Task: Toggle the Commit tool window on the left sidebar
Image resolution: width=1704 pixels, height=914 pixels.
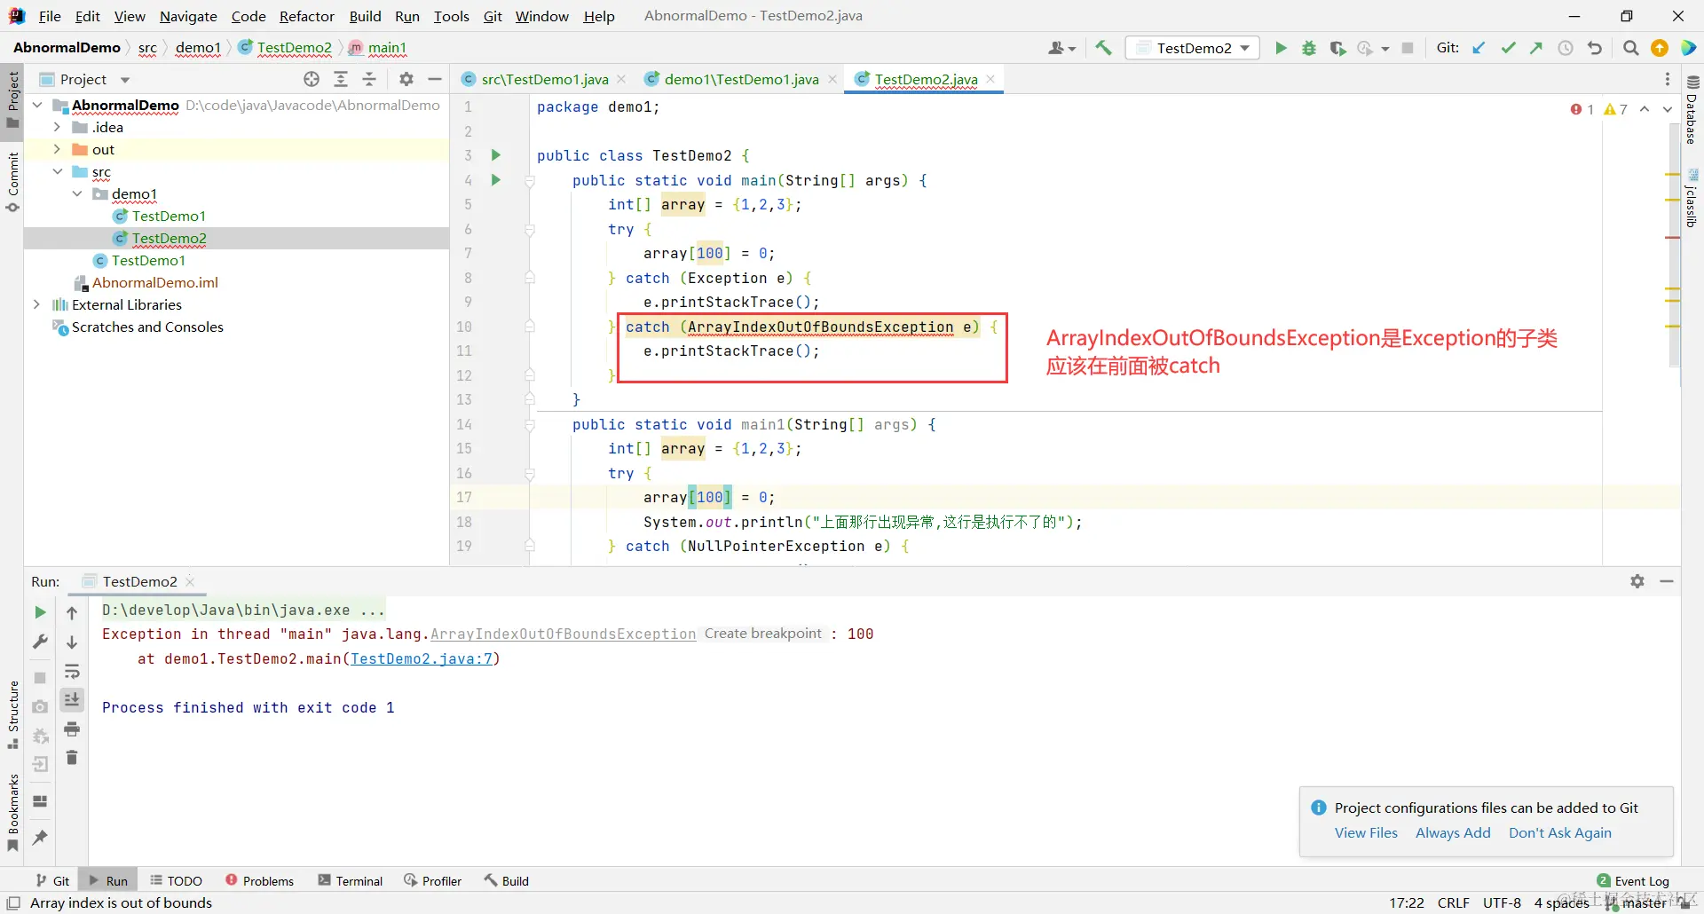Action: [x=12, y=182]
